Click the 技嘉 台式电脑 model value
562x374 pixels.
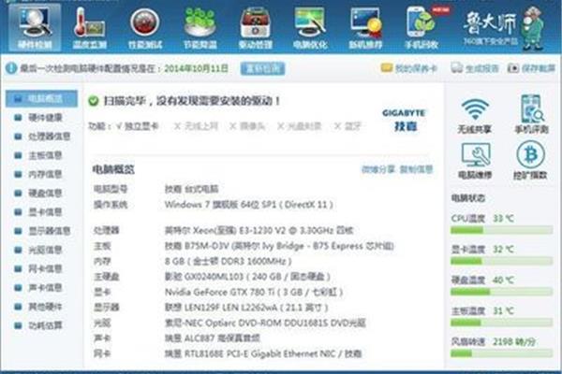(191, 189)
